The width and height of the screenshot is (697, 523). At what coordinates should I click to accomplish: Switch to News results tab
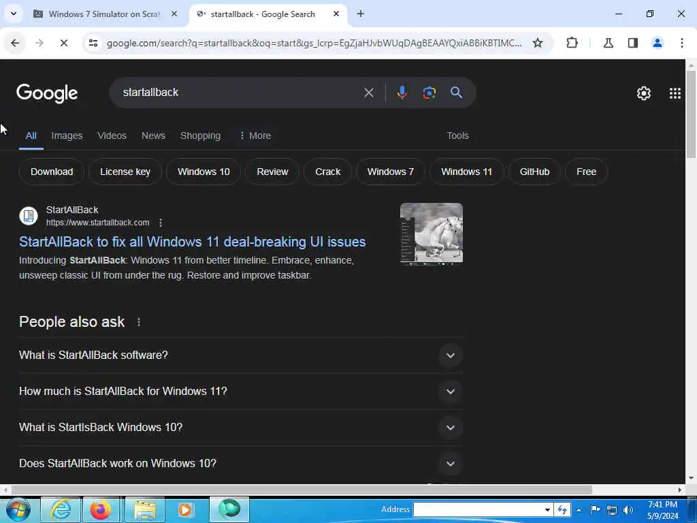[153, 136]
